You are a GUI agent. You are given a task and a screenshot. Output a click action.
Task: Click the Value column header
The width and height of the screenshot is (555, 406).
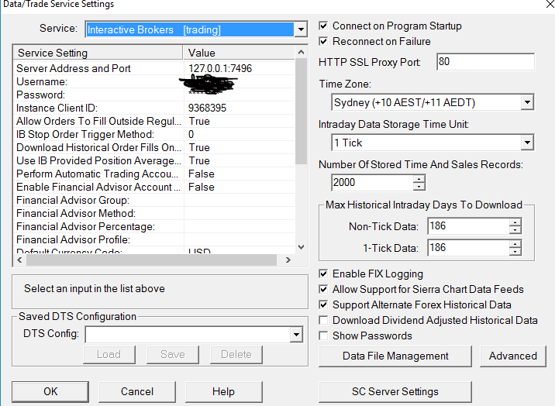pyautogui.click(x=239, y=53)
